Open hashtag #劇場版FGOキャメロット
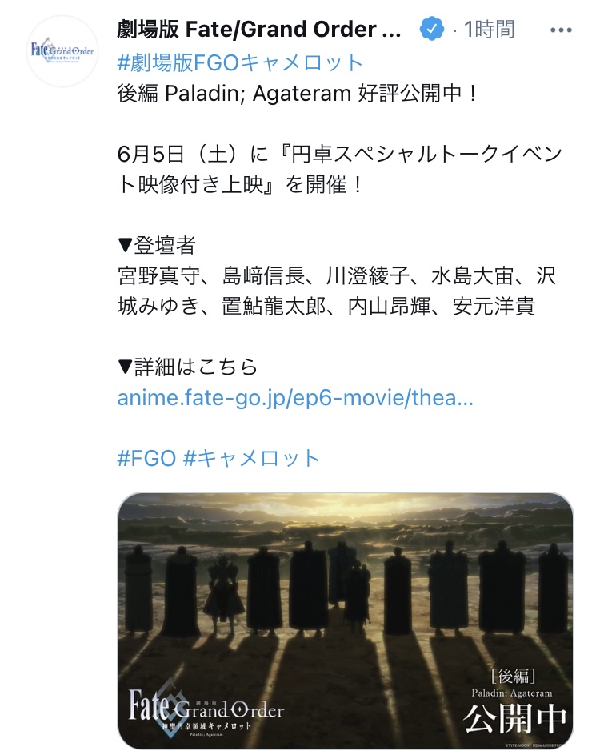This screenshot has height=755, width=600. 240,62
